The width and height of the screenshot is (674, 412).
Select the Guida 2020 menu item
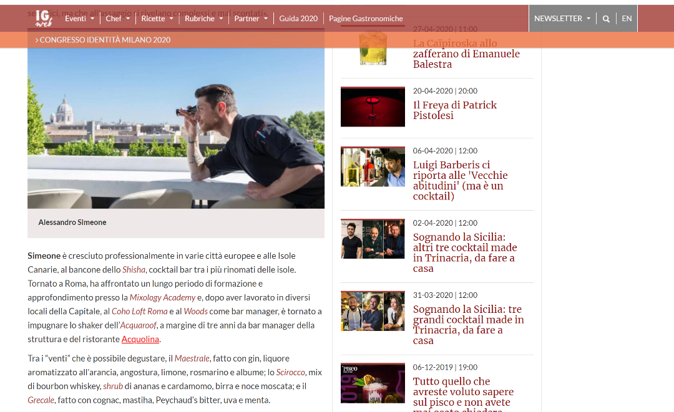(298, 18)
